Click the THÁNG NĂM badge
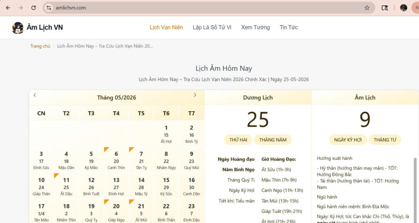The width and height of the screenshot is (419, 223). (273, 140)
